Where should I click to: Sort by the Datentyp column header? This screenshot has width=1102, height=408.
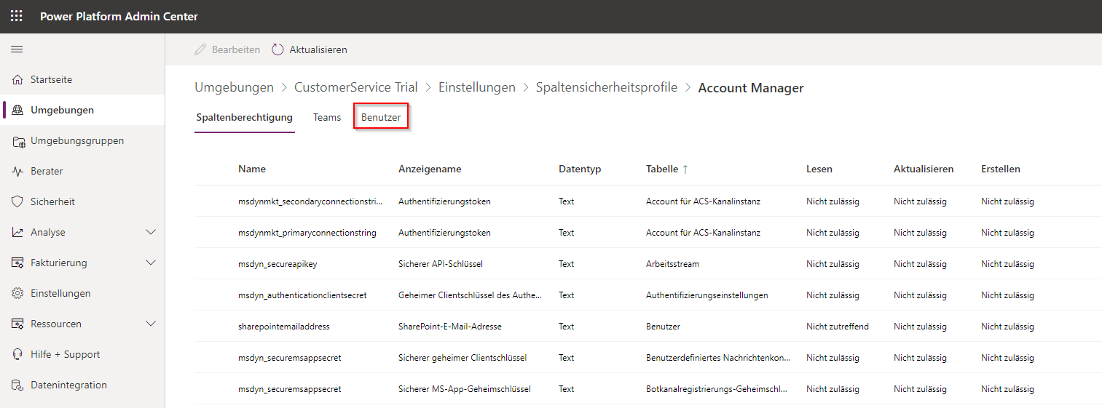point(580,169)
